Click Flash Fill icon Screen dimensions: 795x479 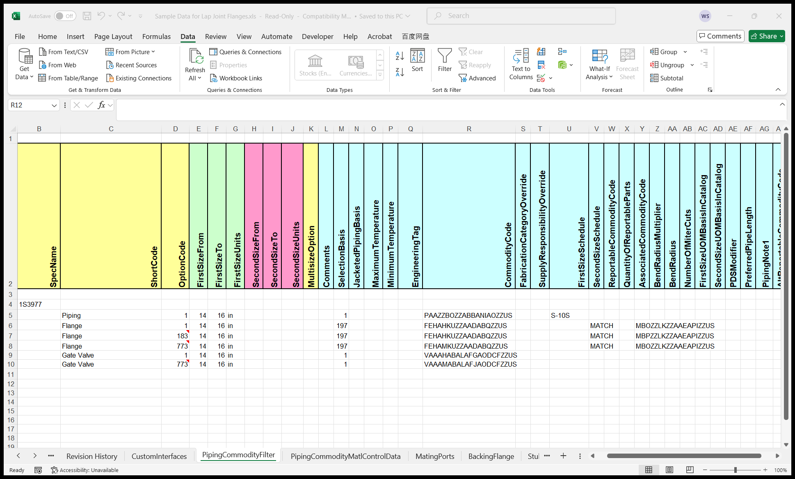(541, 52)
